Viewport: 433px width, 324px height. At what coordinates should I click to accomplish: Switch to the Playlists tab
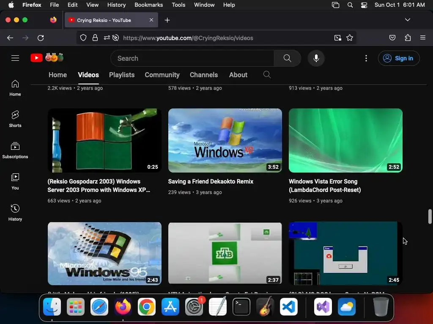click(x=122, y=75)
